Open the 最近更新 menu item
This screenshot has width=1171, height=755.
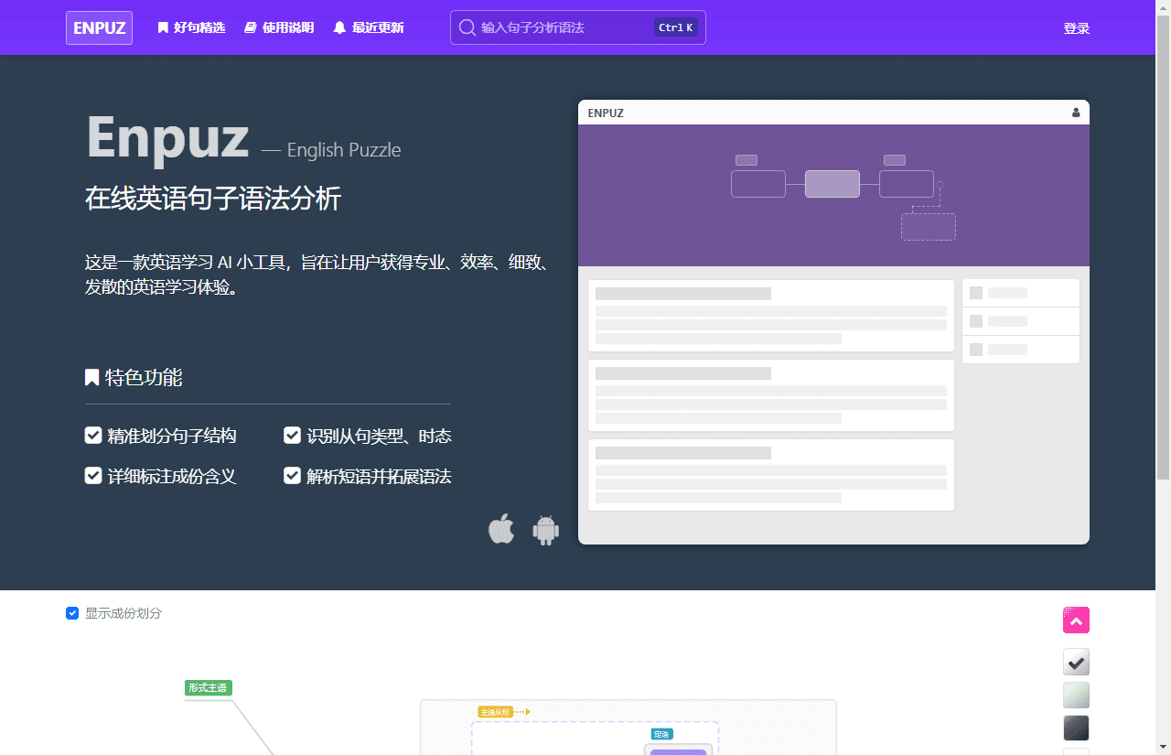[x=369, y=27]
